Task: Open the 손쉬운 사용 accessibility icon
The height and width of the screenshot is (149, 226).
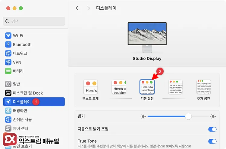Action: (8, 119)
